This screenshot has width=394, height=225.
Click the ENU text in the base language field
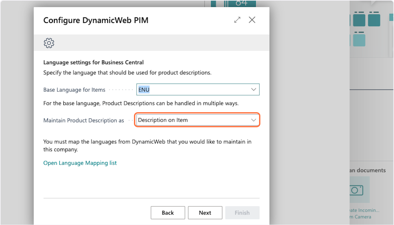[144, 90]
